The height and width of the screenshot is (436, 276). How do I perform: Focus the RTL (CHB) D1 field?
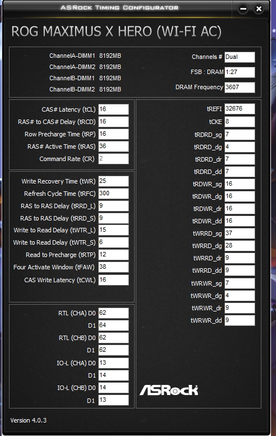click(x=113, y=350)
